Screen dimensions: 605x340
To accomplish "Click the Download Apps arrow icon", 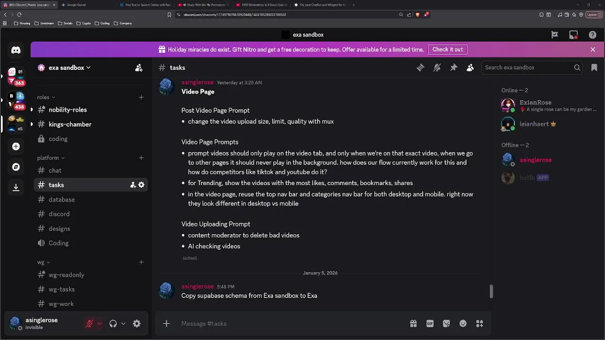I will [x=16, y=187].
